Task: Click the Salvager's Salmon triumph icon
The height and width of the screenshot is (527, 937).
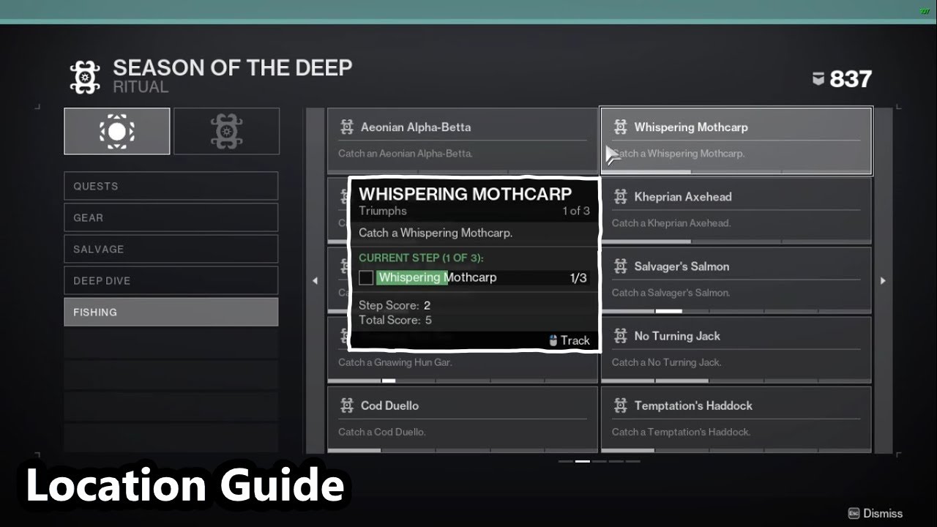Action: point(621,266)
